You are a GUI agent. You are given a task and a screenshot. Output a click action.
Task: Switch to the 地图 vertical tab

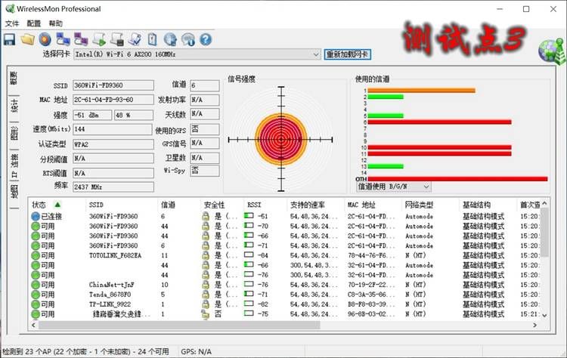(x=14, y=192)
